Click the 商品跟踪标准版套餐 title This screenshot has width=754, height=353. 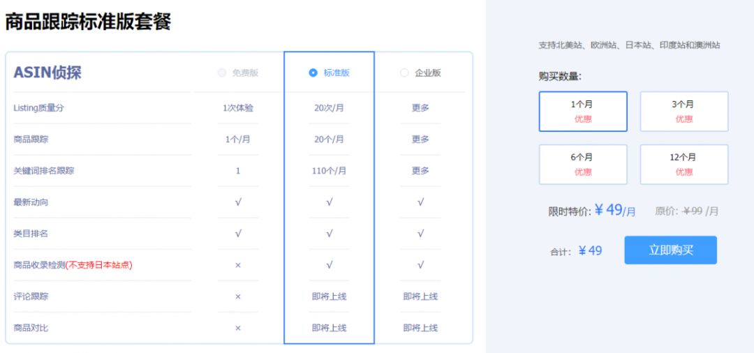tap(88, 22)
